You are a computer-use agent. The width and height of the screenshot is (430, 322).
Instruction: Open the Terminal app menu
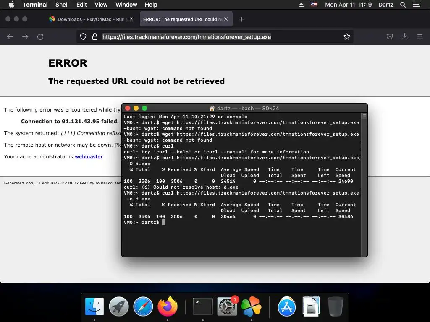[35, 5]
